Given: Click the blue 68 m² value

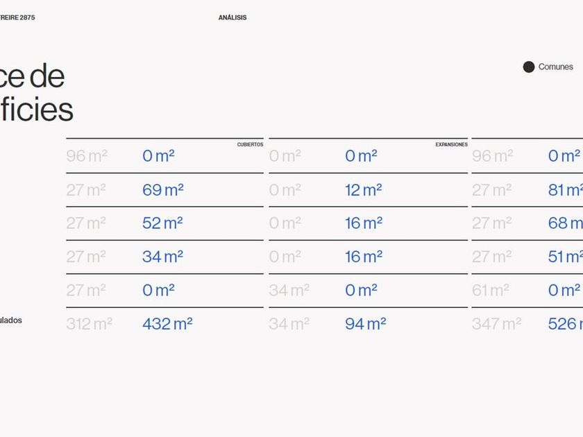Looking at the screenshot, I should (x=565, y=223).
